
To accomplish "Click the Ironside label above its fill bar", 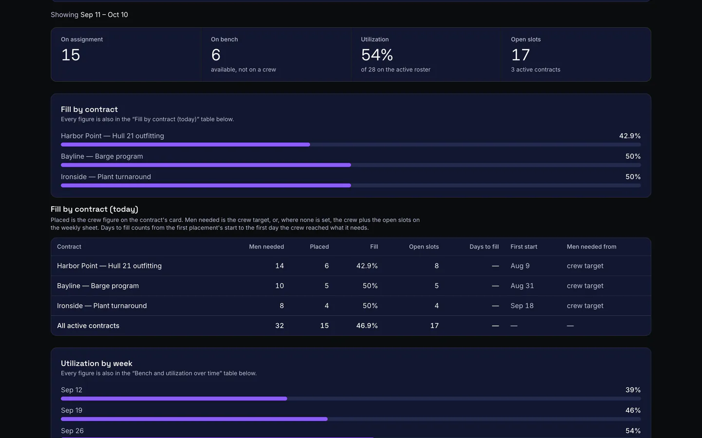I will [x=106, y=177].
